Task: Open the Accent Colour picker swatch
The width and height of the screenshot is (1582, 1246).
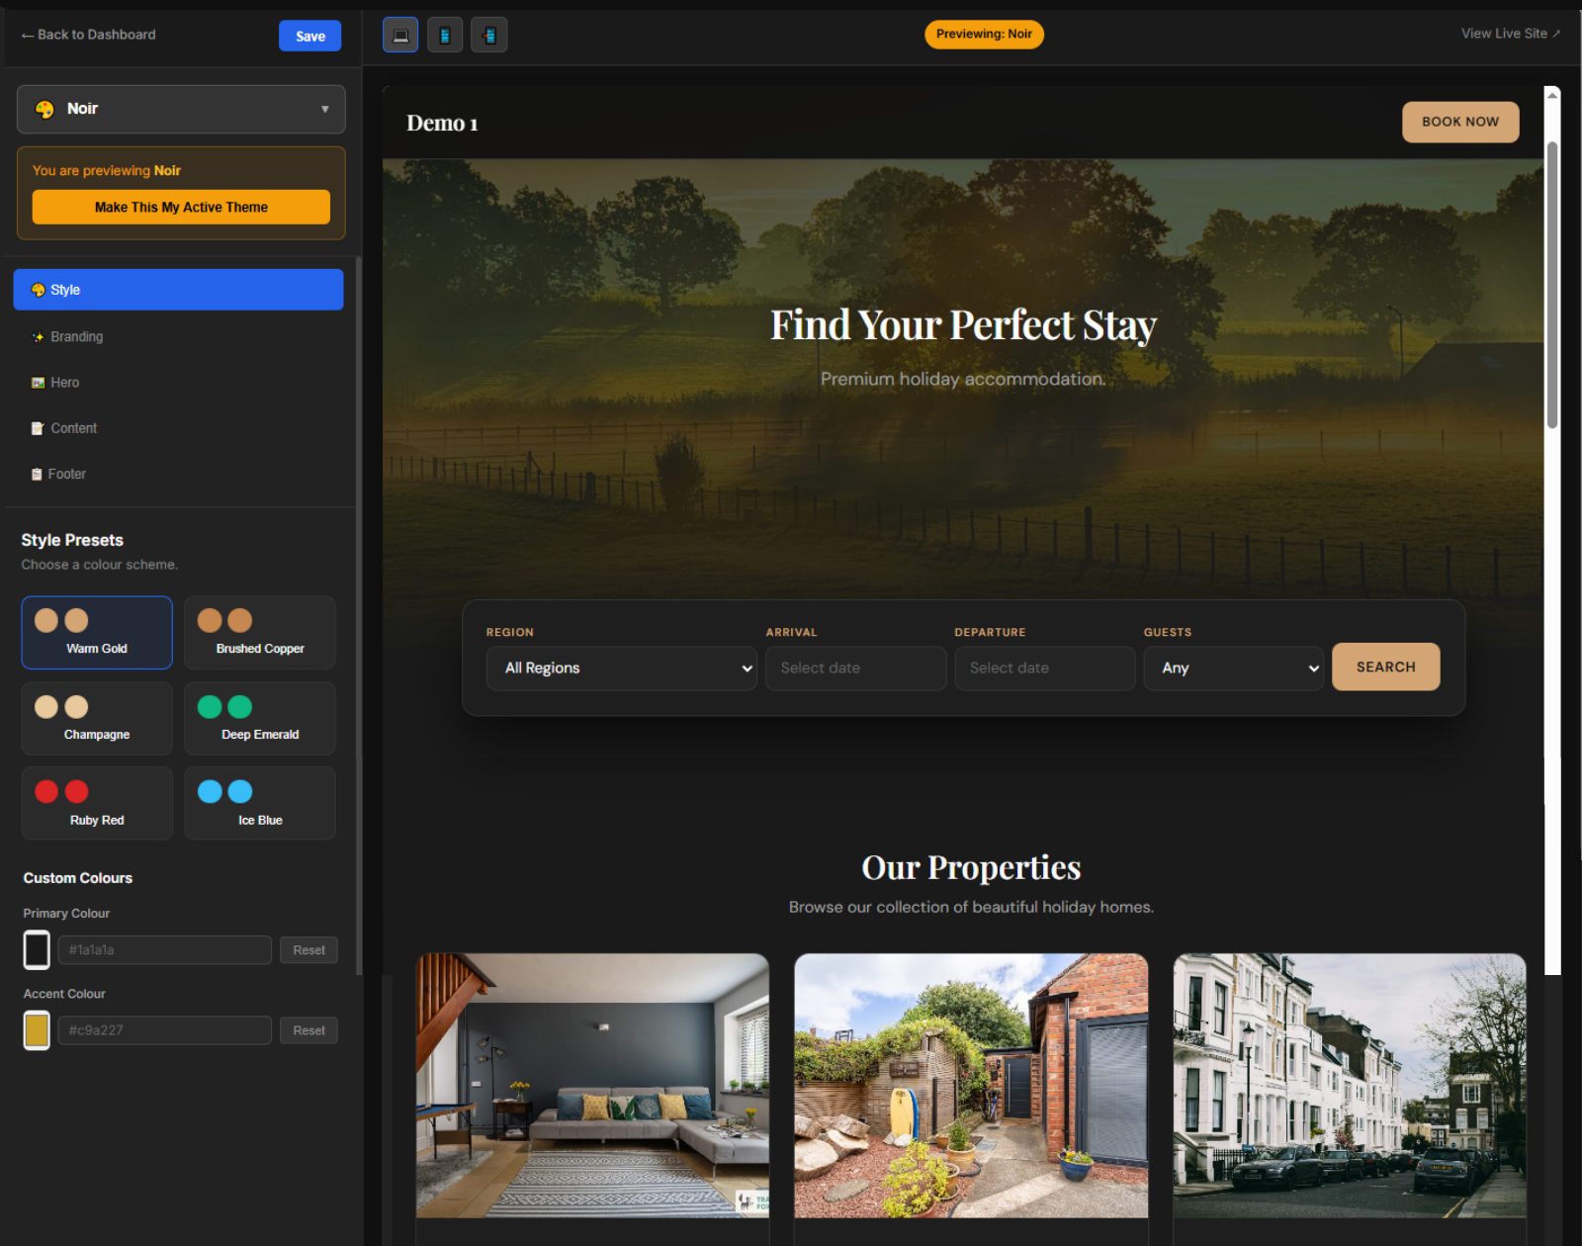Action: click(x=37, y=1029)
